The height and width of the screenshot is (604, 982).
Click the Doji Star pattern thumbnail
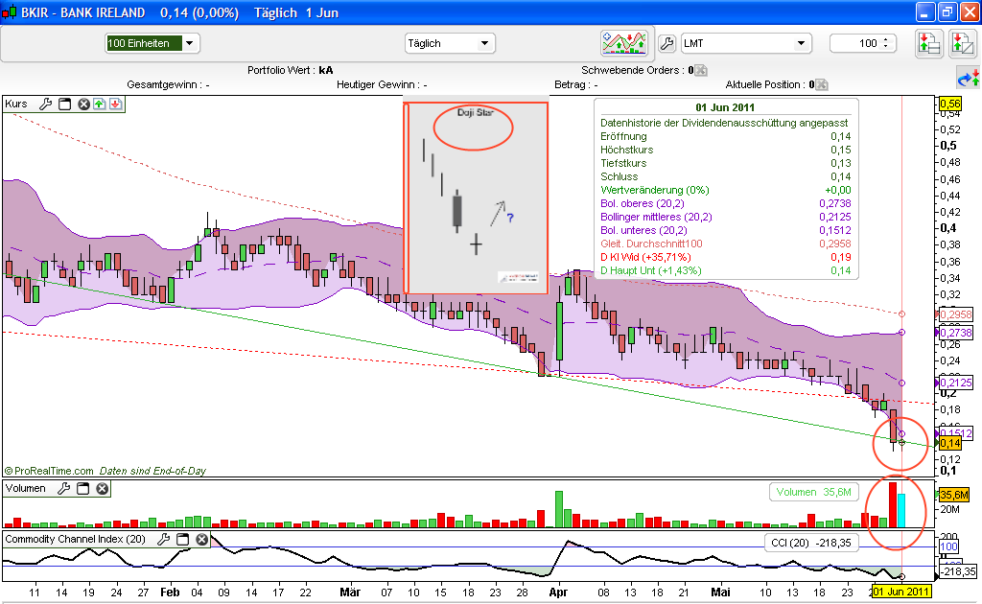(x=476, y=197)
